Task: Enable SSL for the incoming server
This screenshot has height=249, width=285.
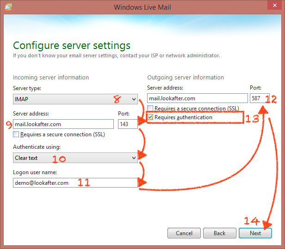Action: (17, 134)
